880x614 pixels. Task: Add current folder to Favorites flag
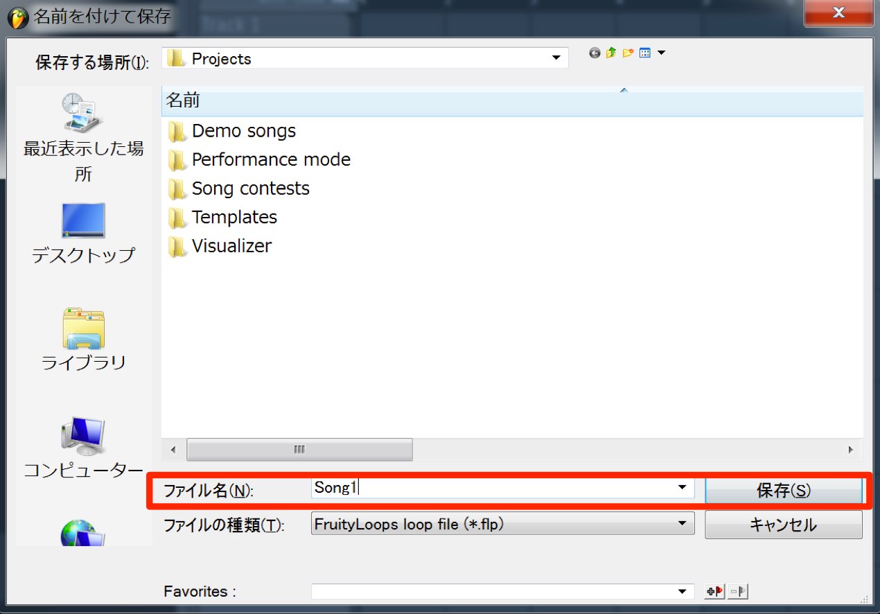pyautogui.click(x=714, y=591)
